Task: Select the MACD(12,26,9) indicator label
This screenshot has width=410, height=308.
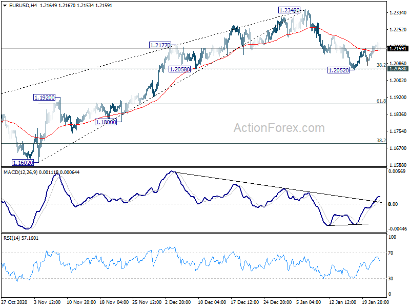Action: pyautogui.click(x=20, y=172)
